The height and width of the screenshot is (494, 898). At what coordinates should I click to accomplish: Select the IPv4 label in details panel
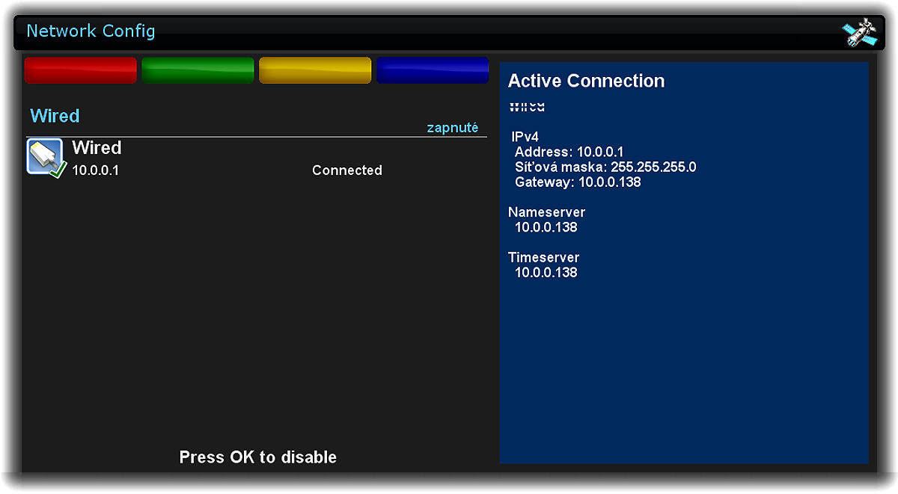[525, 137]
